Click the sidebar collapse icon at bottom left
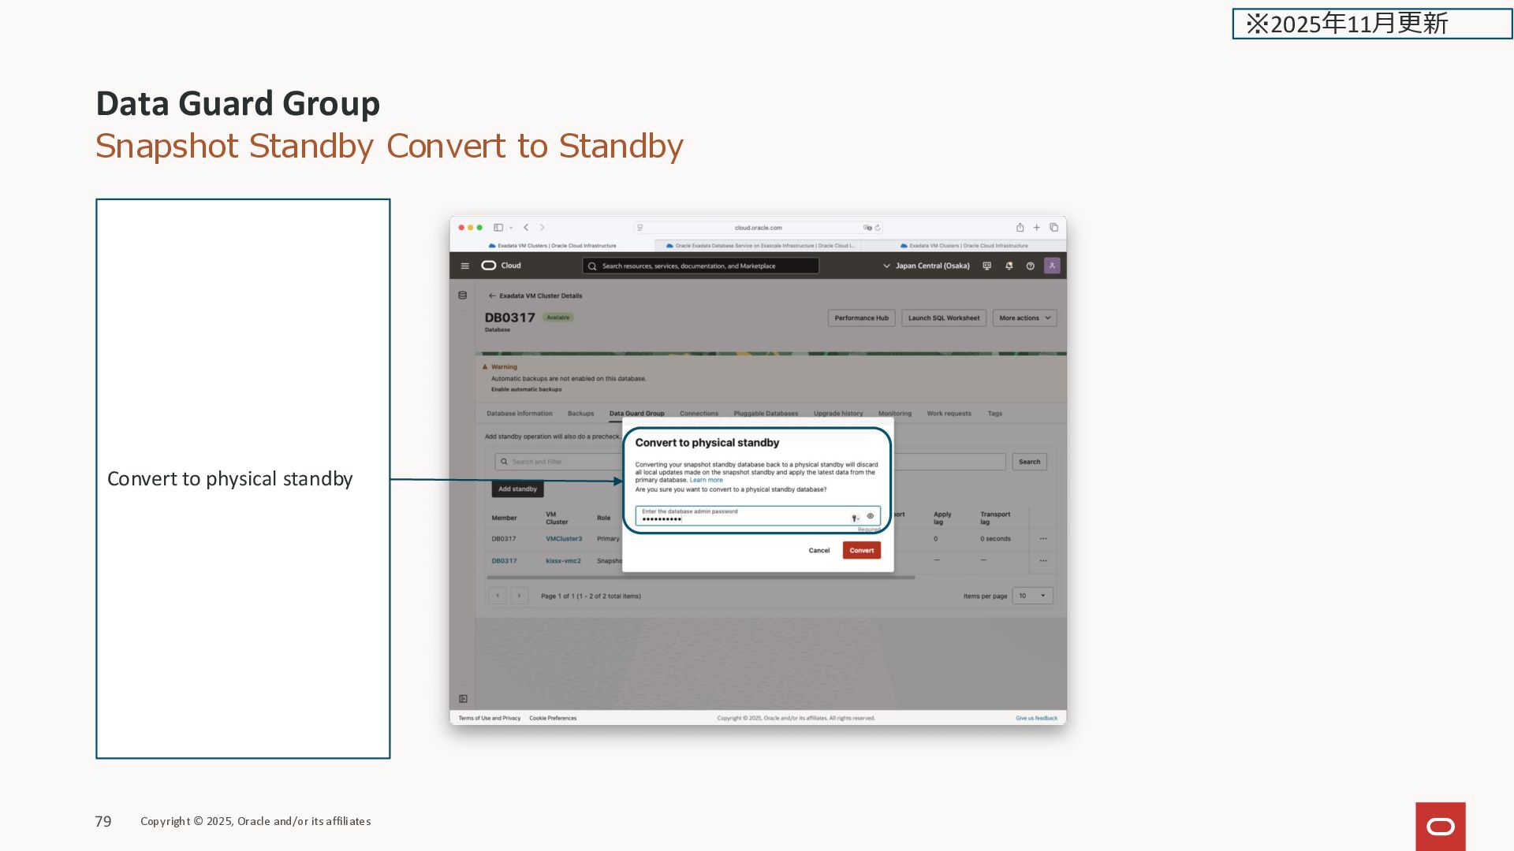The width and height of the screenshot is (1514, 851). click(x=463, y=699)
